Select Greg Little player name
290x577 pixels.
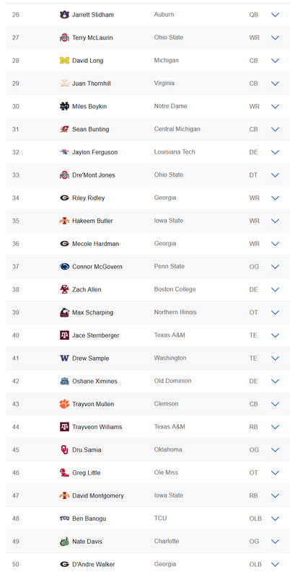tap(86, 473)
